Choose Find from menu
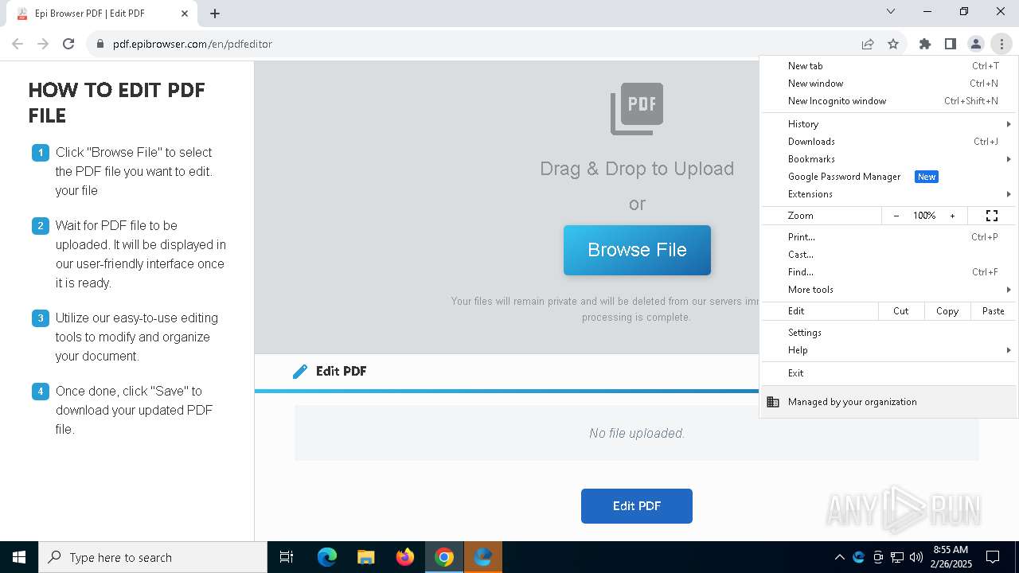 point(888,272)
